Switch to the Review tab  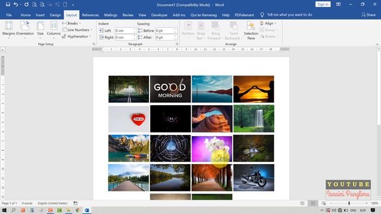pos(127,15)
